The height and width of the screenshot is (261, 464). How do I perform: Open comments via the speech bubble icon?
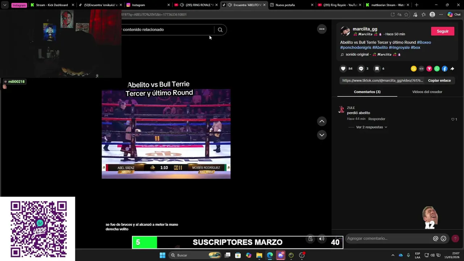coord(361,69)
